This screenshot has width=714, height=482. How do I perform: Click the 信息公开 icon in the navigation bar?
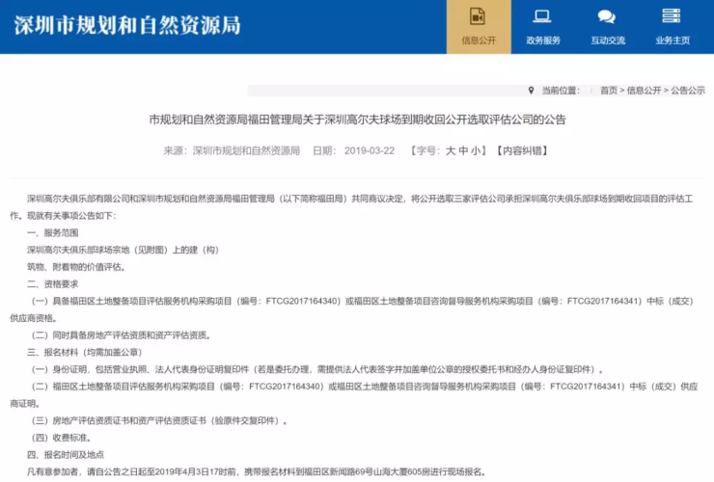478,16
